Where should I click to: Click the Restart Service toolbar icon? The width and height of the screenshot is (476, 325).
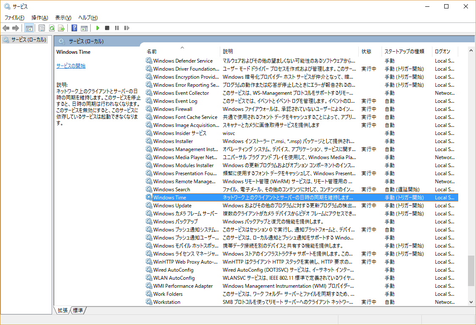127,28
